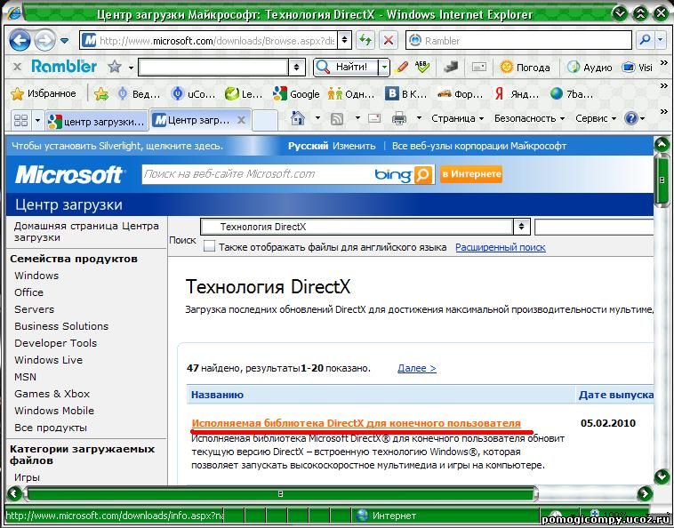
Task: Expand the address bar history dropdown
Action: click(344, 41)
